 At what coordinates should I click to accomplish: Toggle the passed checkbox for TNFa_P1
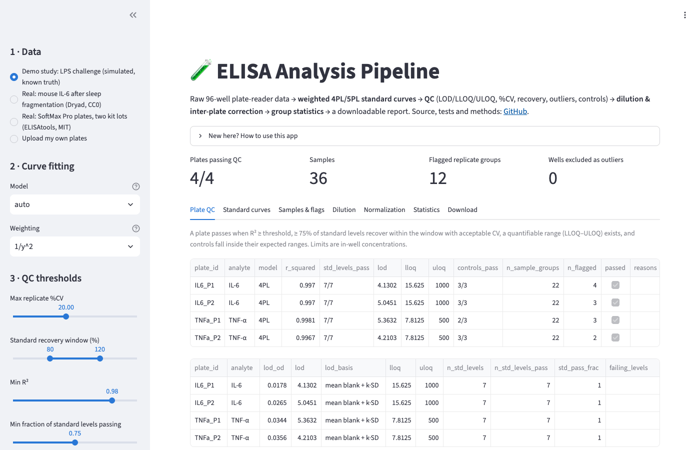[615, 320]
